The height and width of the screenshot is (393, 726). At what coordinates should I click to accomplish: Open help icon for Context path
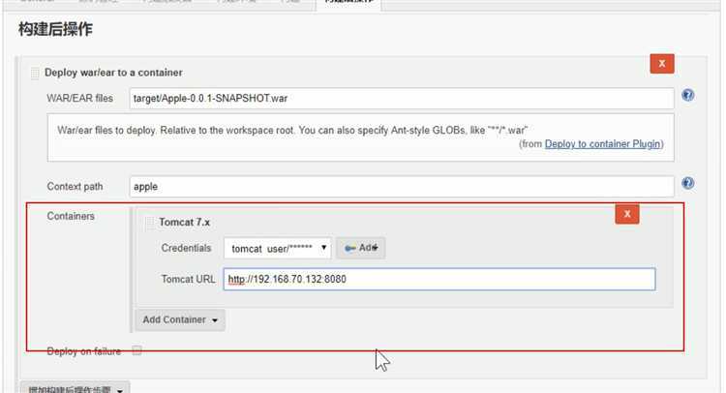[x=687, y=183]
